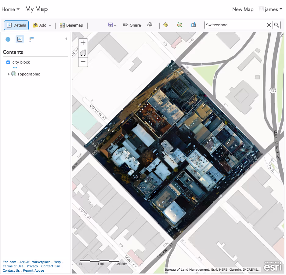Screen dimensions: 286x275
Task: Show the map Legend panel
Action: (31, 39)
